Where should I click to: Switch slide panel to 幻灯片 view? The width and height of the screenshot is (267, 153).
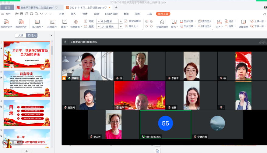32,36
